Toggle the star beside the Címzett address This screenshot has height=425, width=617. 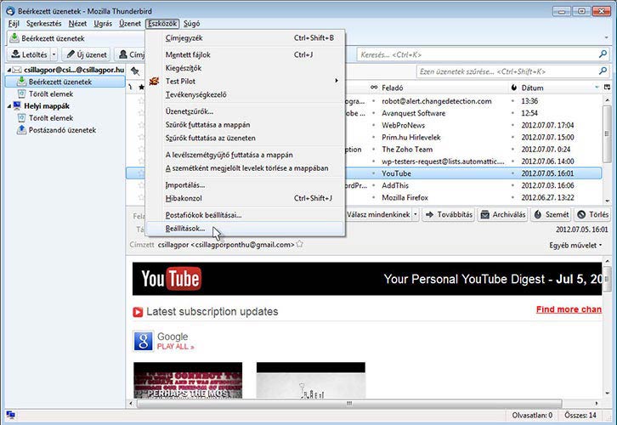click(300, 245)
